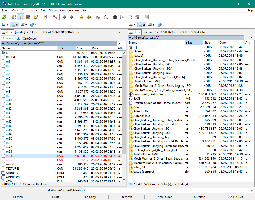
Task: Open the URL new connection icon
Action: [106, 17]
